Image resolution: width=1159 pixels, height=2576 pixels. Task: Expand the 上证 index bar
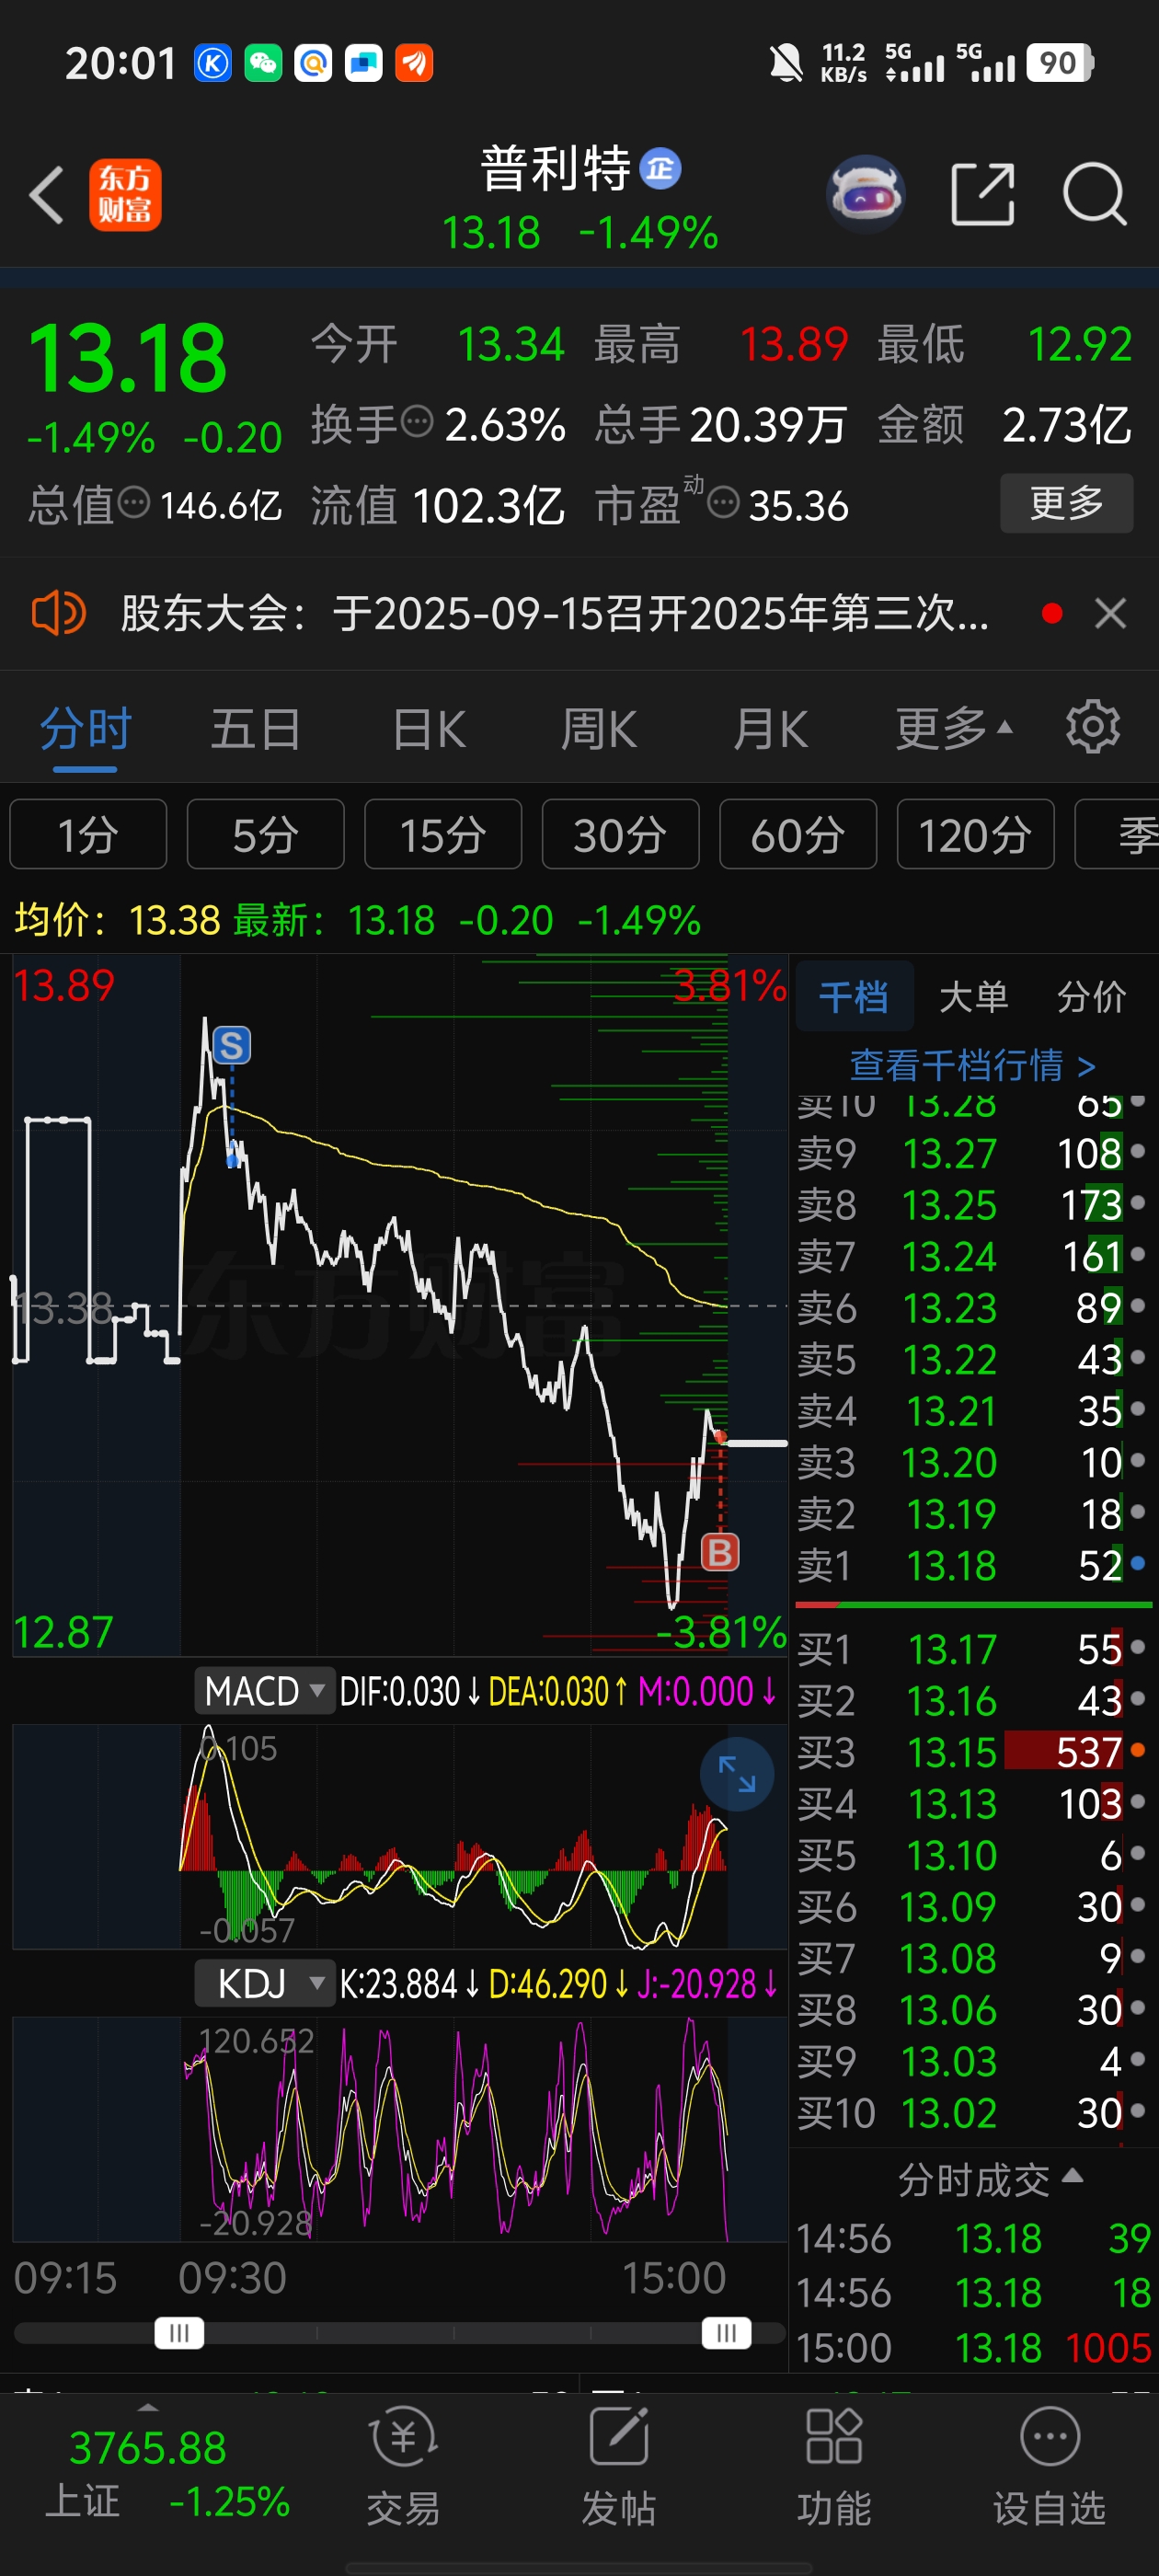(x=148, y=2406)
